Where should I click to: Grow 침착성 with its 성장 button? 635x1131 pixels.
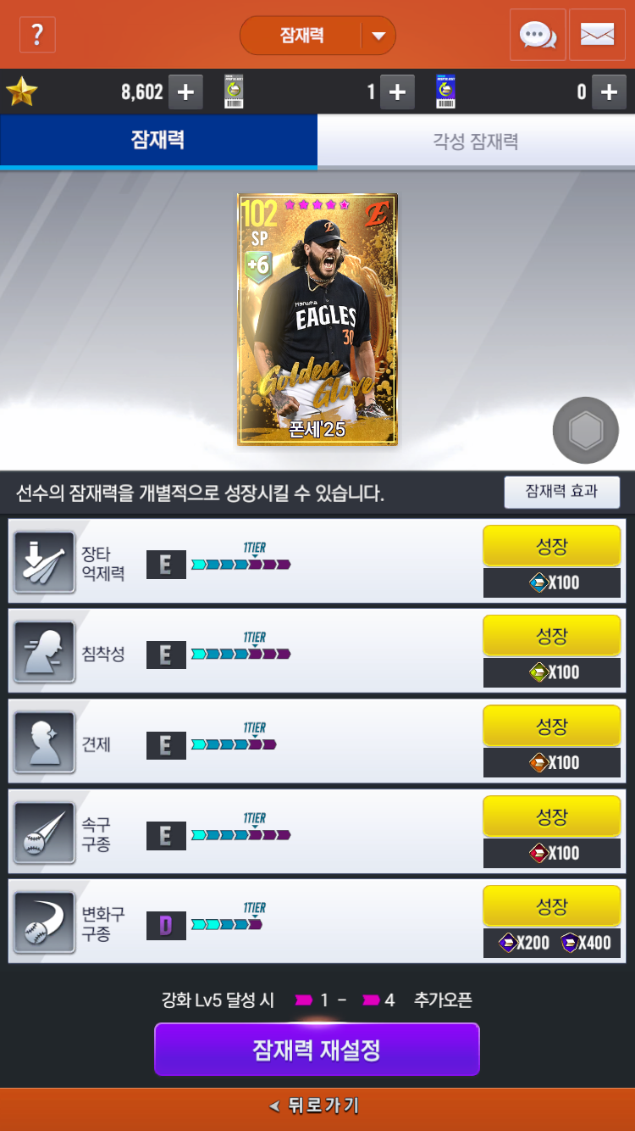coord(552,636)
